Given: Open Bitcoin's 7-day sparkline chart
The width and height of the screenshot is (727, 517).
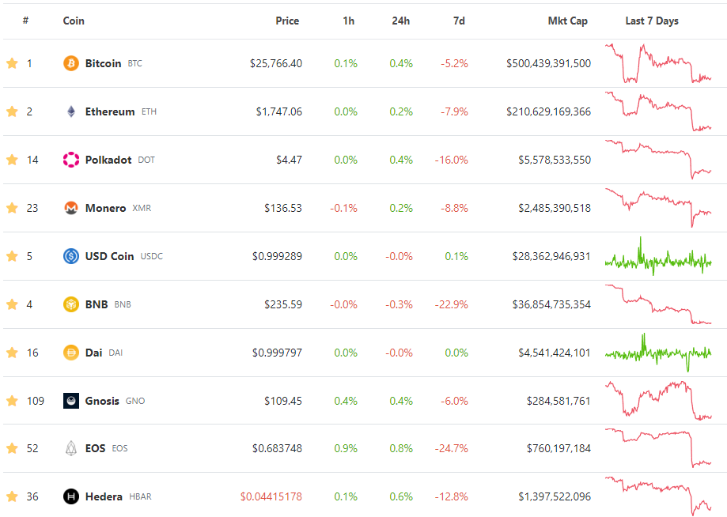Looking at the screenshot, I should pyautogui.click(x=658, y=63).
